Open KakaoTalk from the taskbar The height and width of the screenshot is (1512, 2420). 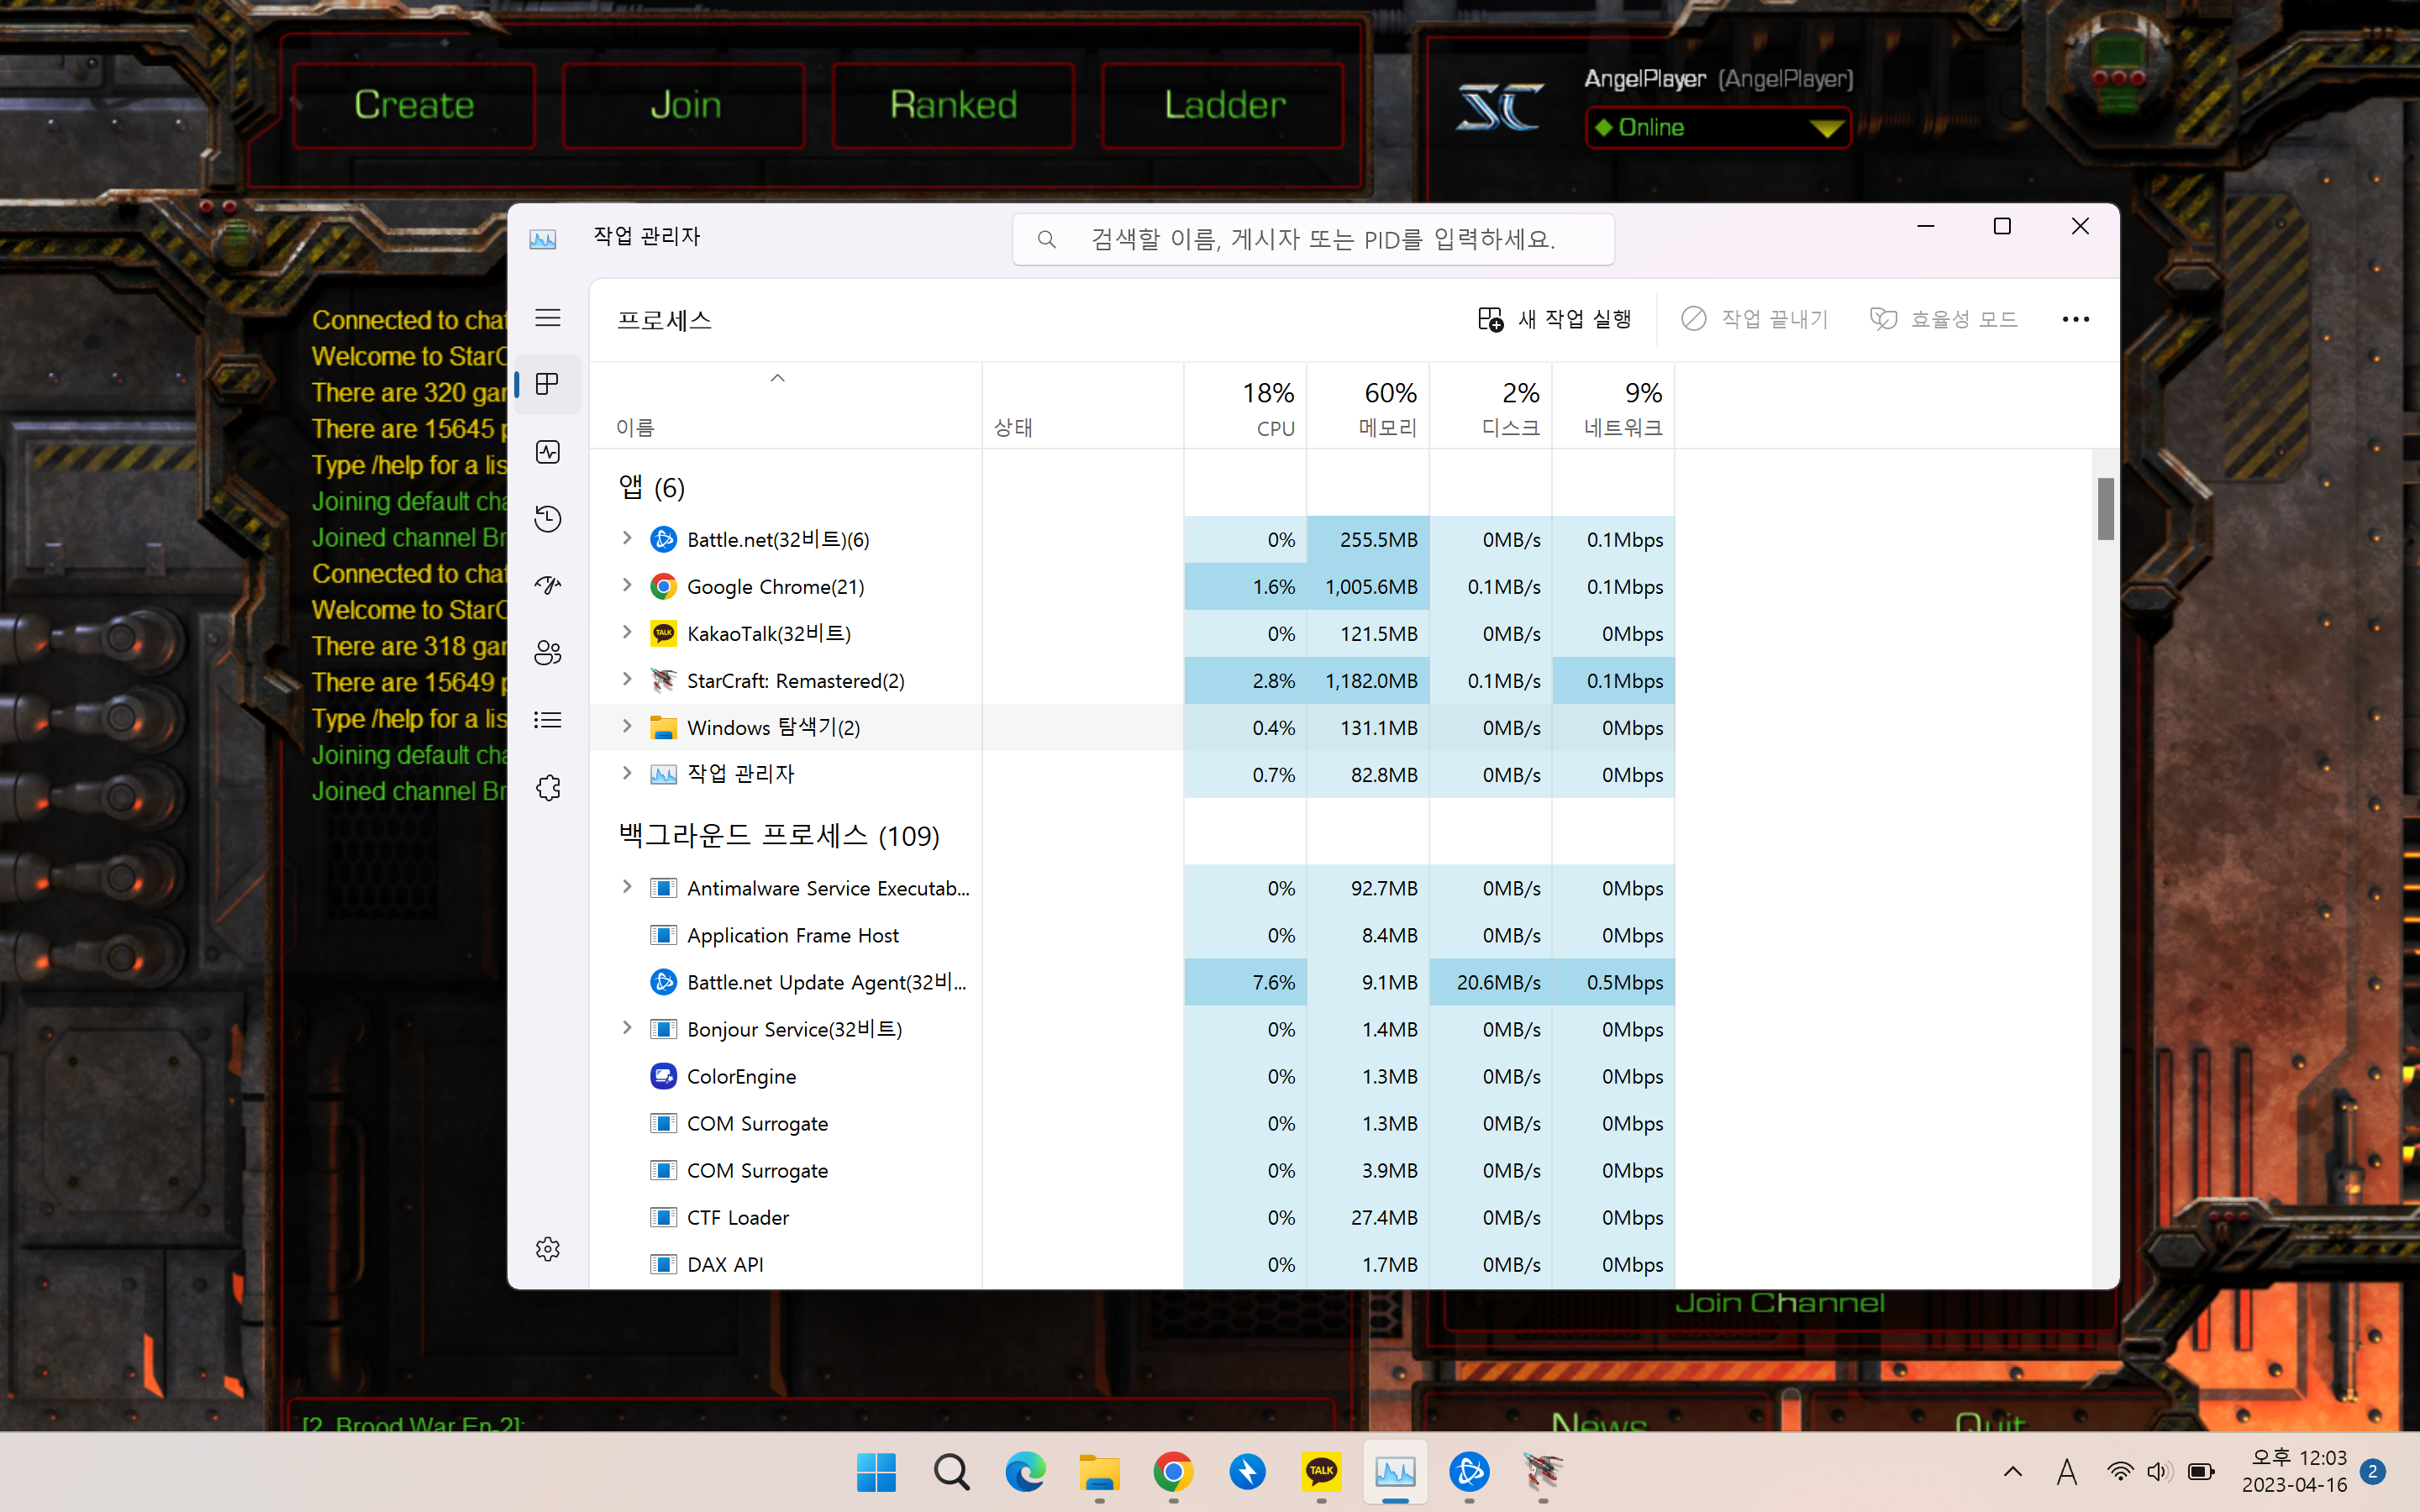coord(1321,1471)
